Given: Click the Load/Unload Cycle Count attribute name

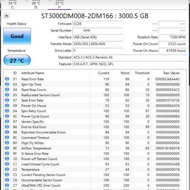Looking at the screenshot, I should tap(40, 164).
